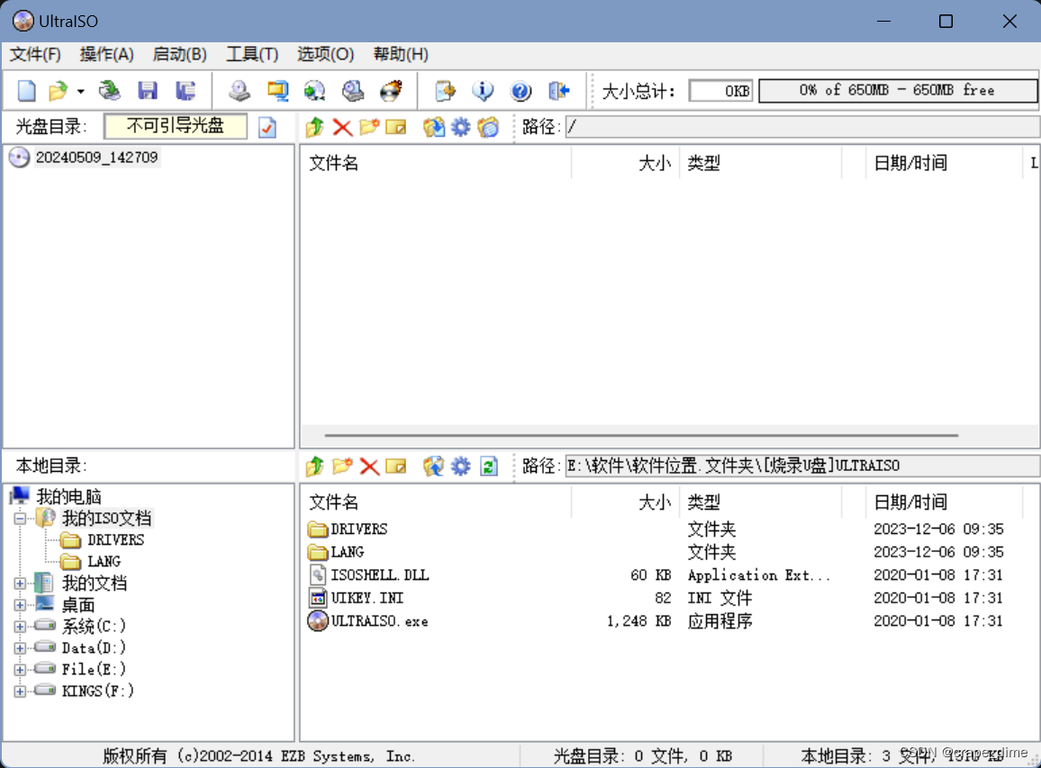Click the Burn CD image flaming disc icon

pos(391,90)
